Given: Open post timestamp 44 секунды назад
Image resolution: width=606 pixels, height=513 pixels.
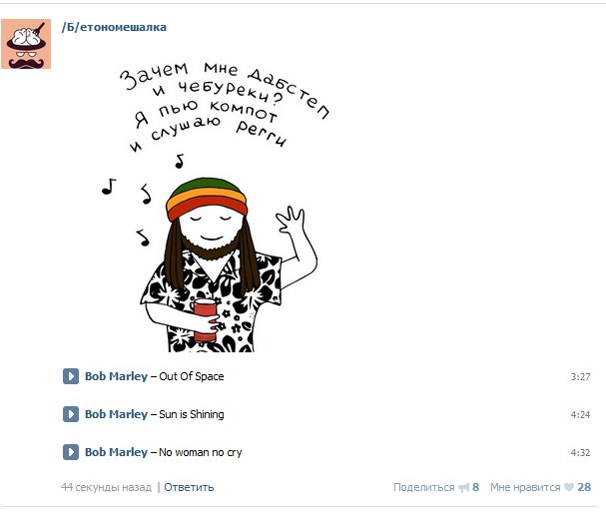Looking at the screenshot, I should [106, 487].
